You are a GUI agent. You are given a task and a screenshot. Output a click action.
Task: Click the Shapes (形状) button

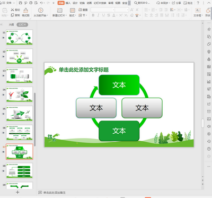pos(208,12)
